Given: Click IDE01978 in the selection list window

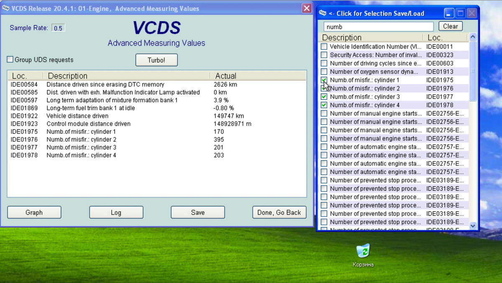Looking at the screenshot, I should (440, 105).
